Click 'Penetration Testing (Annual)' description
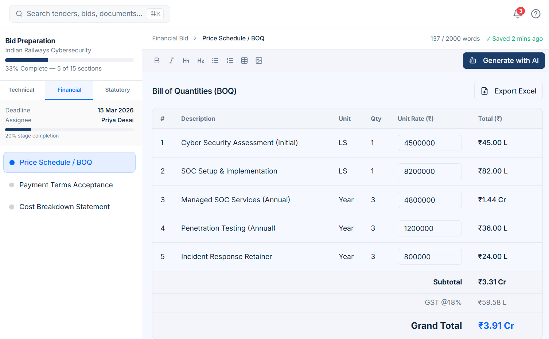 point(228,228)
